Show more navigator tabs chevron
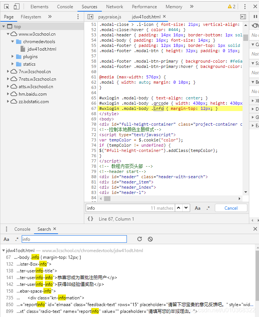Image resolution: width=259 pixels, height=317 pixels. (x=50, y=17)
